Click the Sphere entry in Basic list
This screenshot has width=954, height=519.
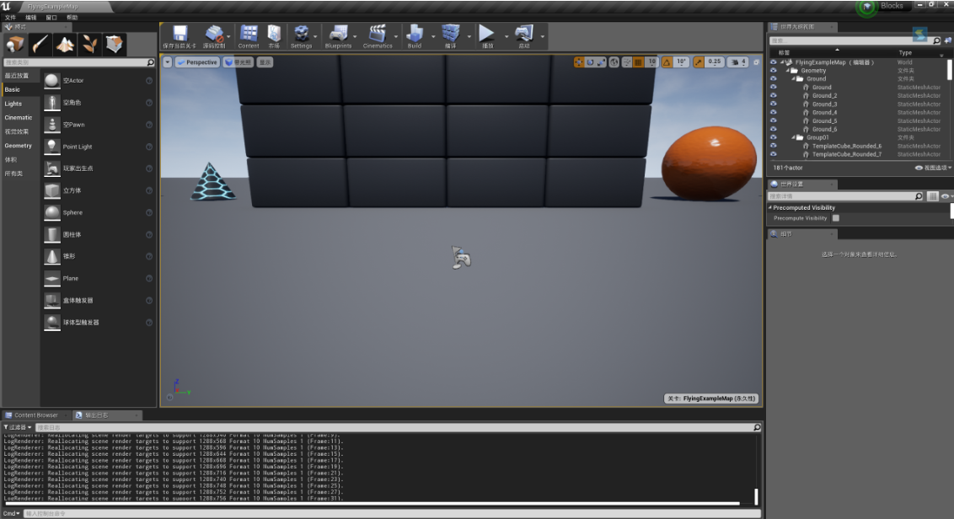[72, 212]
